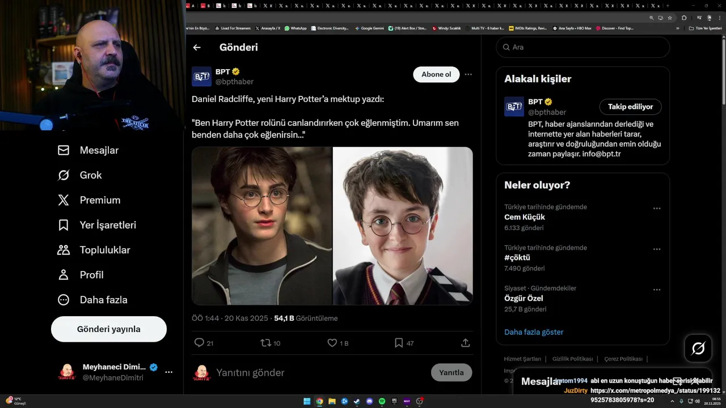726x408 pixels.
Task: Show hidden system tray icons
Action: coord(672,401)
